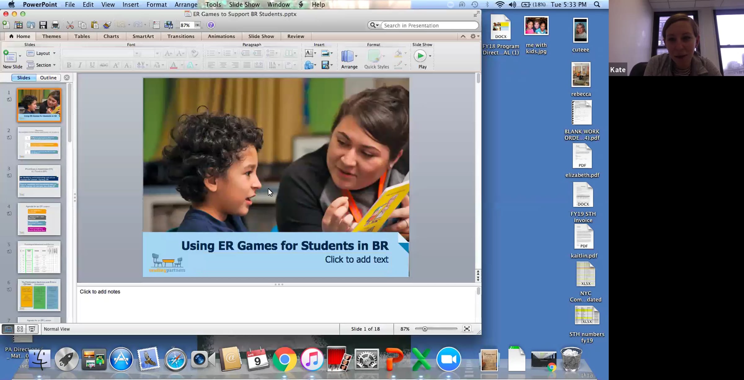Fit slide to window icon
The height and width of the screenshot is (380, 744).
(467, 329)
